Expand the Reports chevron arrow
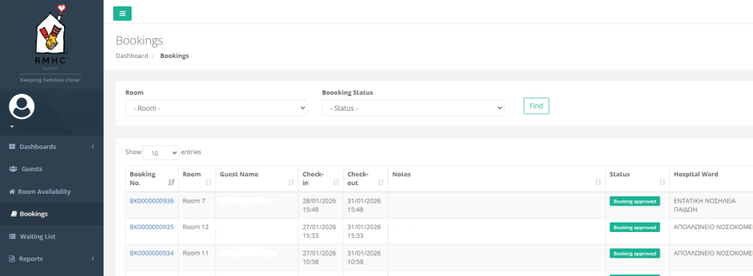The height and width of the screenshot is (276, 753). click(x=93, y=258)
